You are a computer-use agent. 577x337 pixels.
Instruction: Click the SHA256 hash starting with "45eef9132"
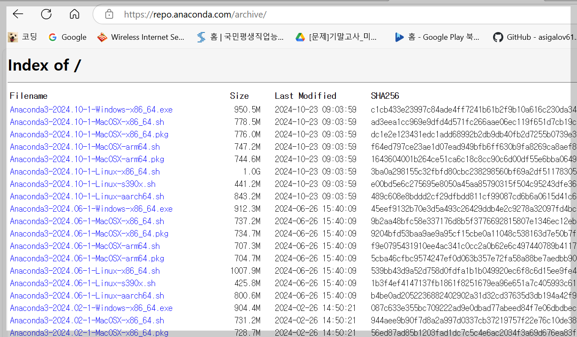(x=474, y=209)
